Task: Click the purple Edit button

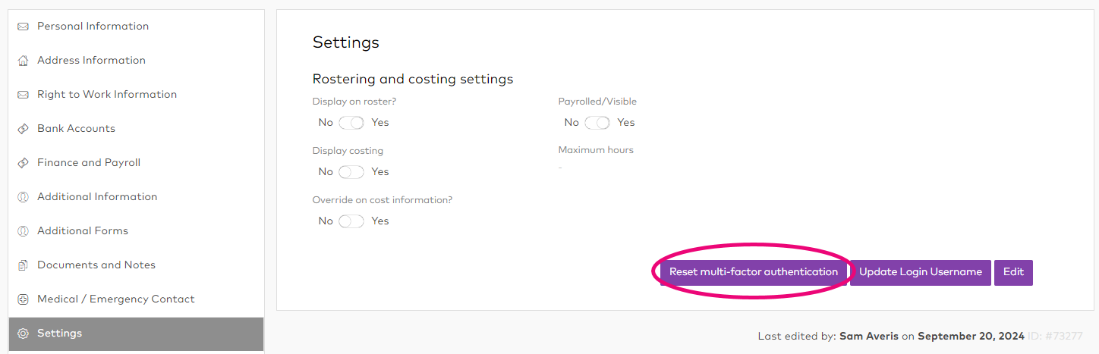Action: [x=1013, y=272]
